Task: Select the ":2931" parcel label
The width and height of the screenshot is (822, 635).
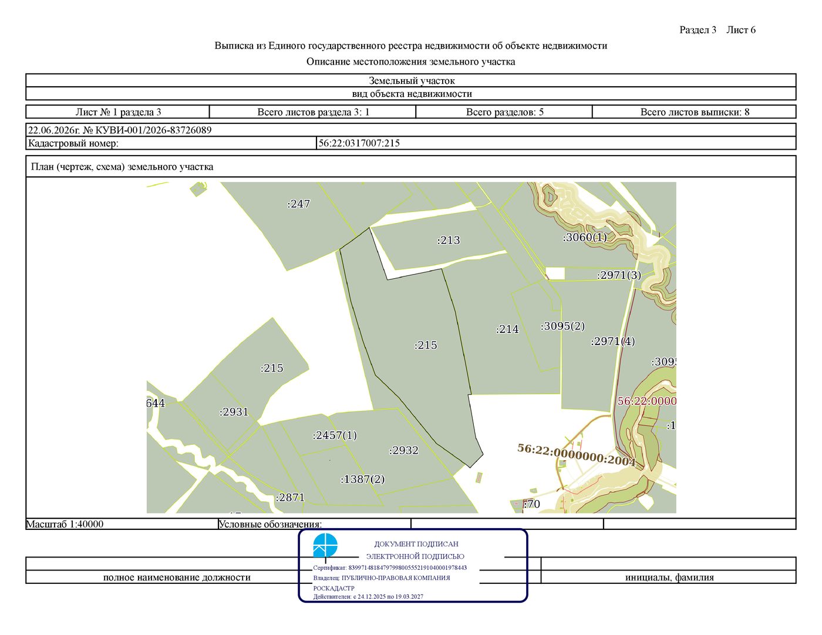Action: 234,412
